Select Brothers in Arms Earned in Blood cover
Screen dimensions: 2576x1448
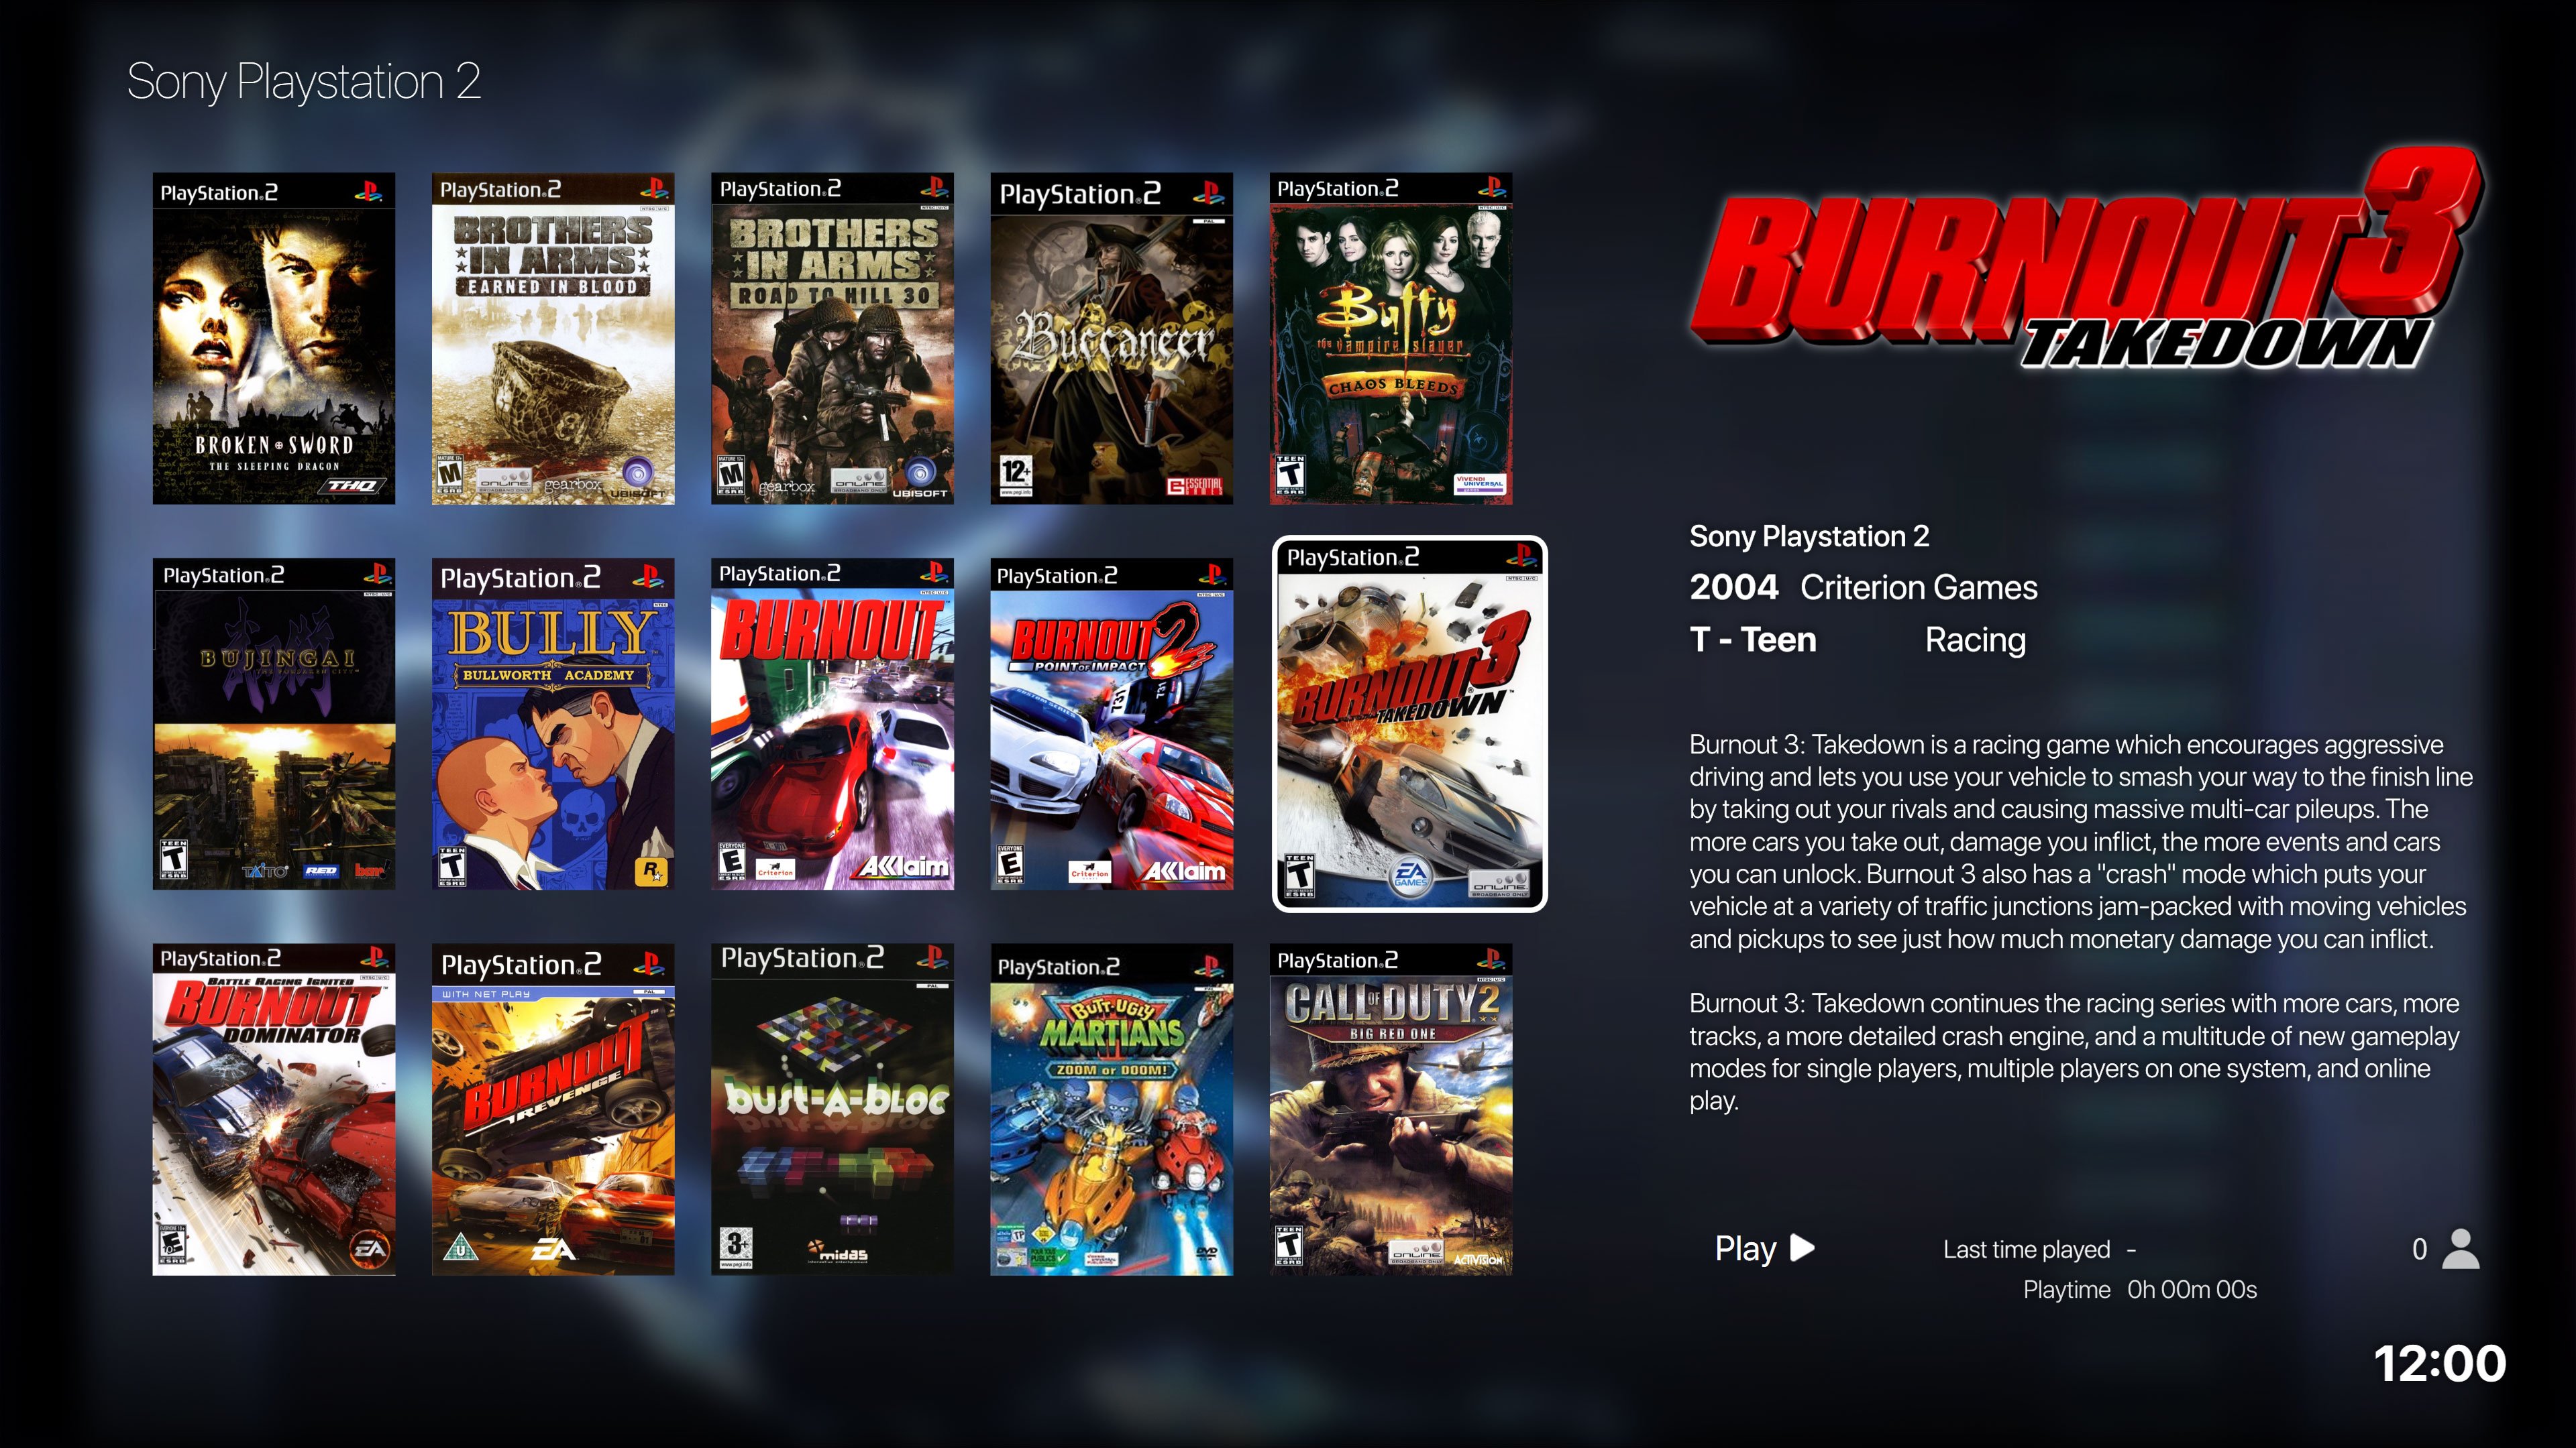(x=553, y=339)
